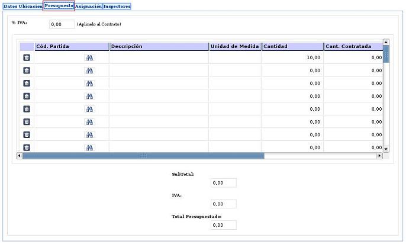Click the binoculars icon in the seventh row
406x244 pixels.
(90, 134)
